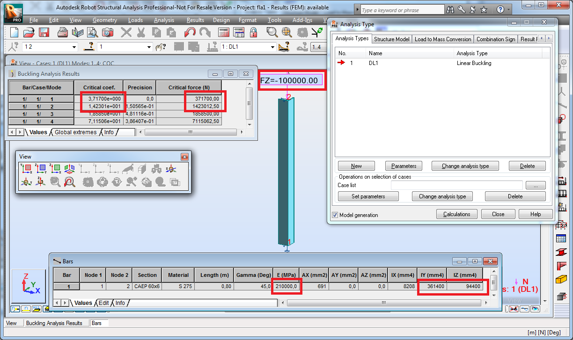Open the node selection dropdown showing 1 2

(x=74, y=47)
